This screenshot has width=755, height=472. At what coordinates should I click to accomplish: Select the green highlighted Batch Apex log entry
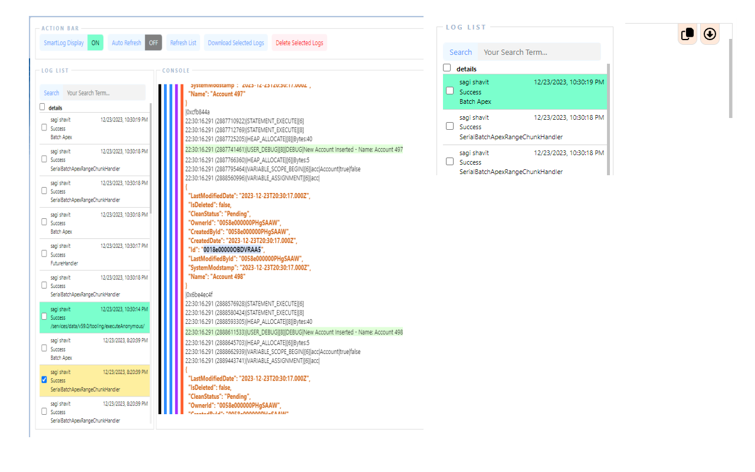524,91
